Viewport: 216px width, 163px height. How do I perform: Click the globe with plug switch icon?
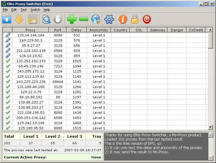click(x=96, y=19)
